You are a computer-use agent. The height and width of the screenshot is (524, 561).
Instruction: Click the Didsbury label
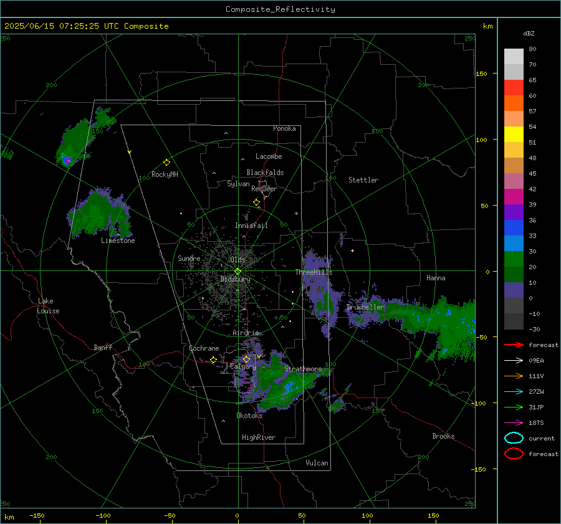pos(235,279)
